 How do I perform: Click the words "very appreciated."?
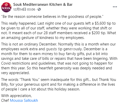pyautogui.click(x=15, y=73)
